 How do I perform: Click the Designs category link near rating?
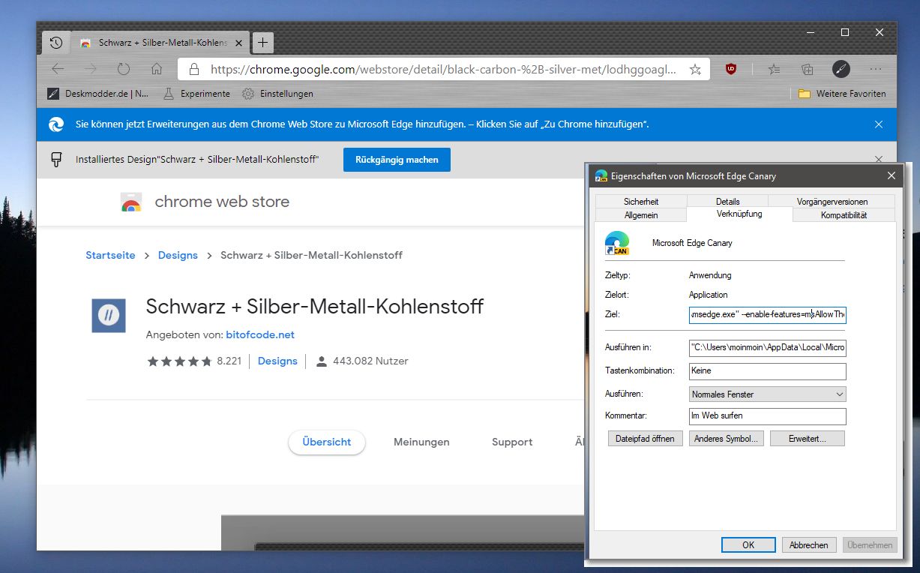coord(277,361)
